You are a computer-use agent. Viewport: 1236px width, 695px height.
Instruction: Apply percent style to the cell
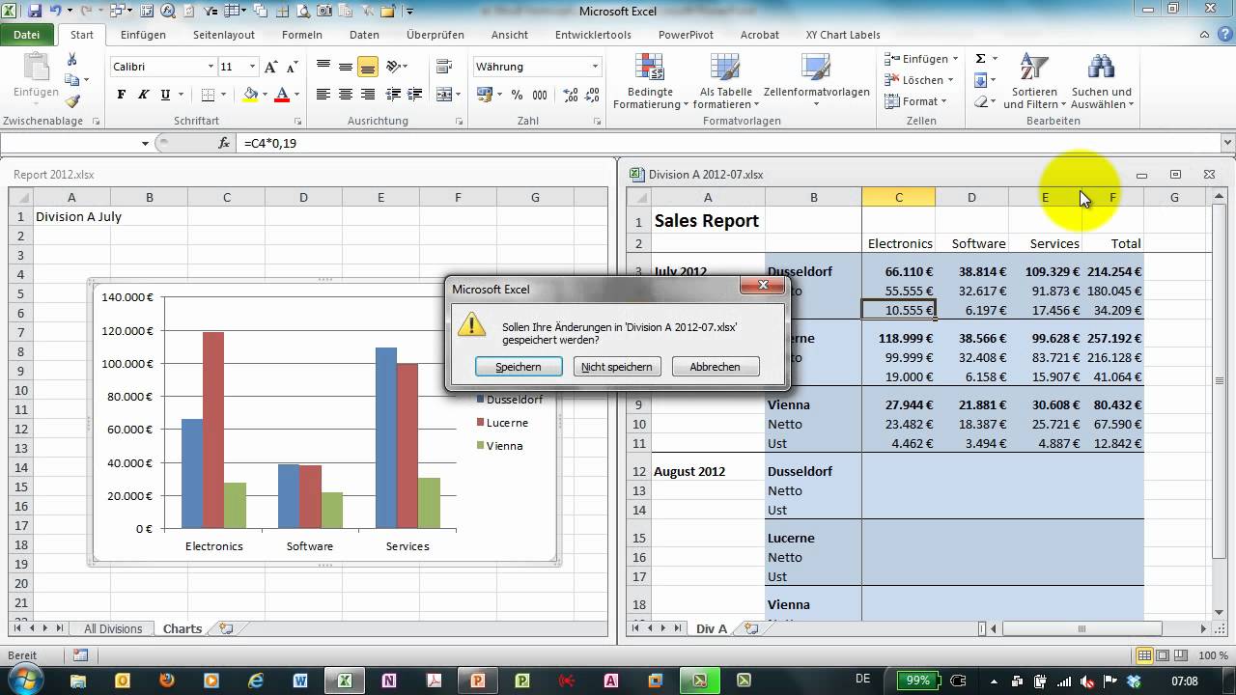coord(517,95)
